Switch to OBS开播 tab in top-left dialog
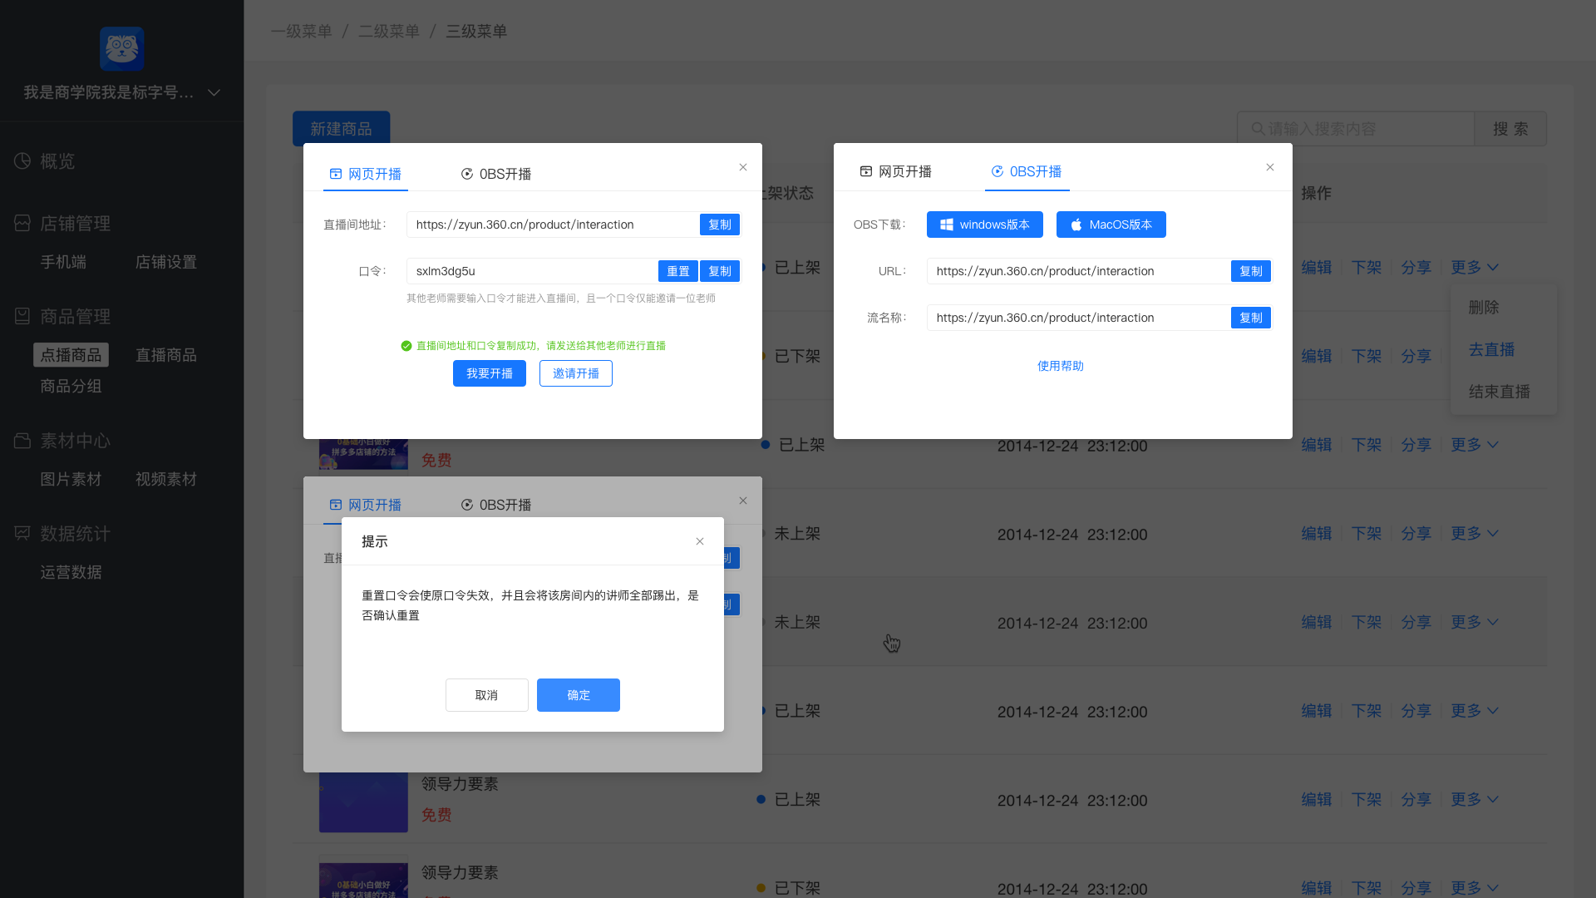The image size is (1596, 898). (496, 174)
